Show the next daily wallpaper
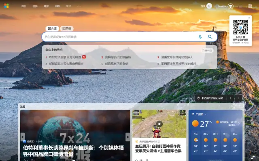This screenshot has height=161, width=259. (238, 98)
